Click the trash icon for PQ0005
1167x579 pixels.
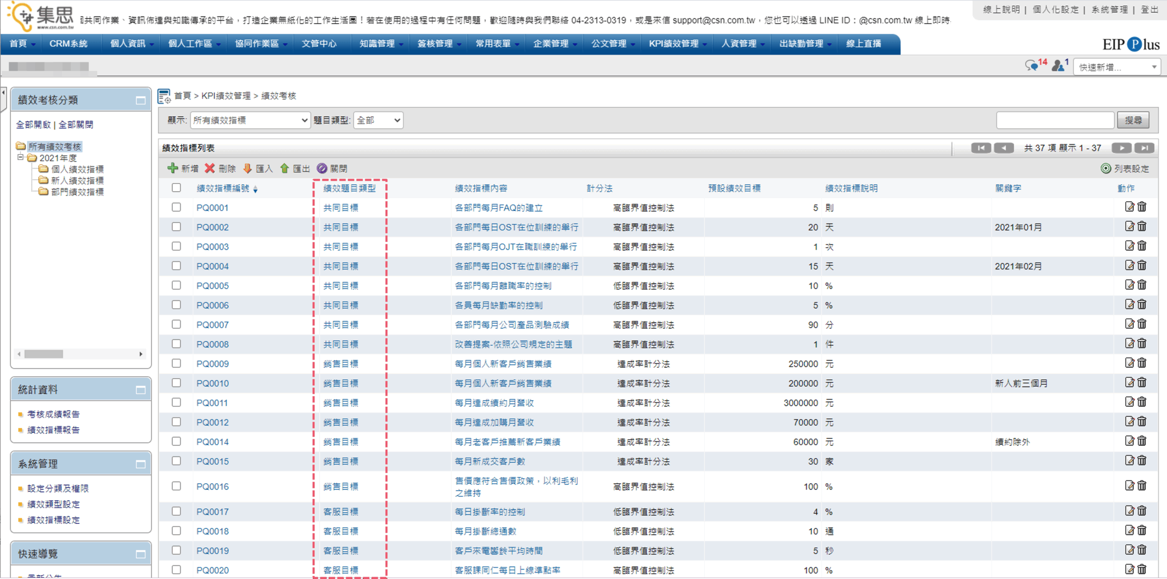point(1141,285)
